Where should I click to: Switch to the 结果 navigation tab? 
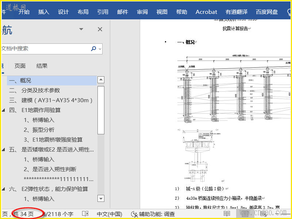42,66
